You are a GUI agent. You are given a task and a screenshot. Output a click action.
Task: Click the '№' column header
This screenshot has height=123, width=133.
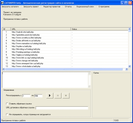point(6,29)
